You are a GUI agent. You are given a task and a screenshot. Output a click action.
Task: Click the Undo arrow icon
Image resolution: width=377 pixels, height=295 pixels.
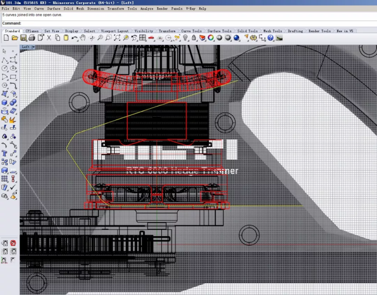[x=74, y=38]
